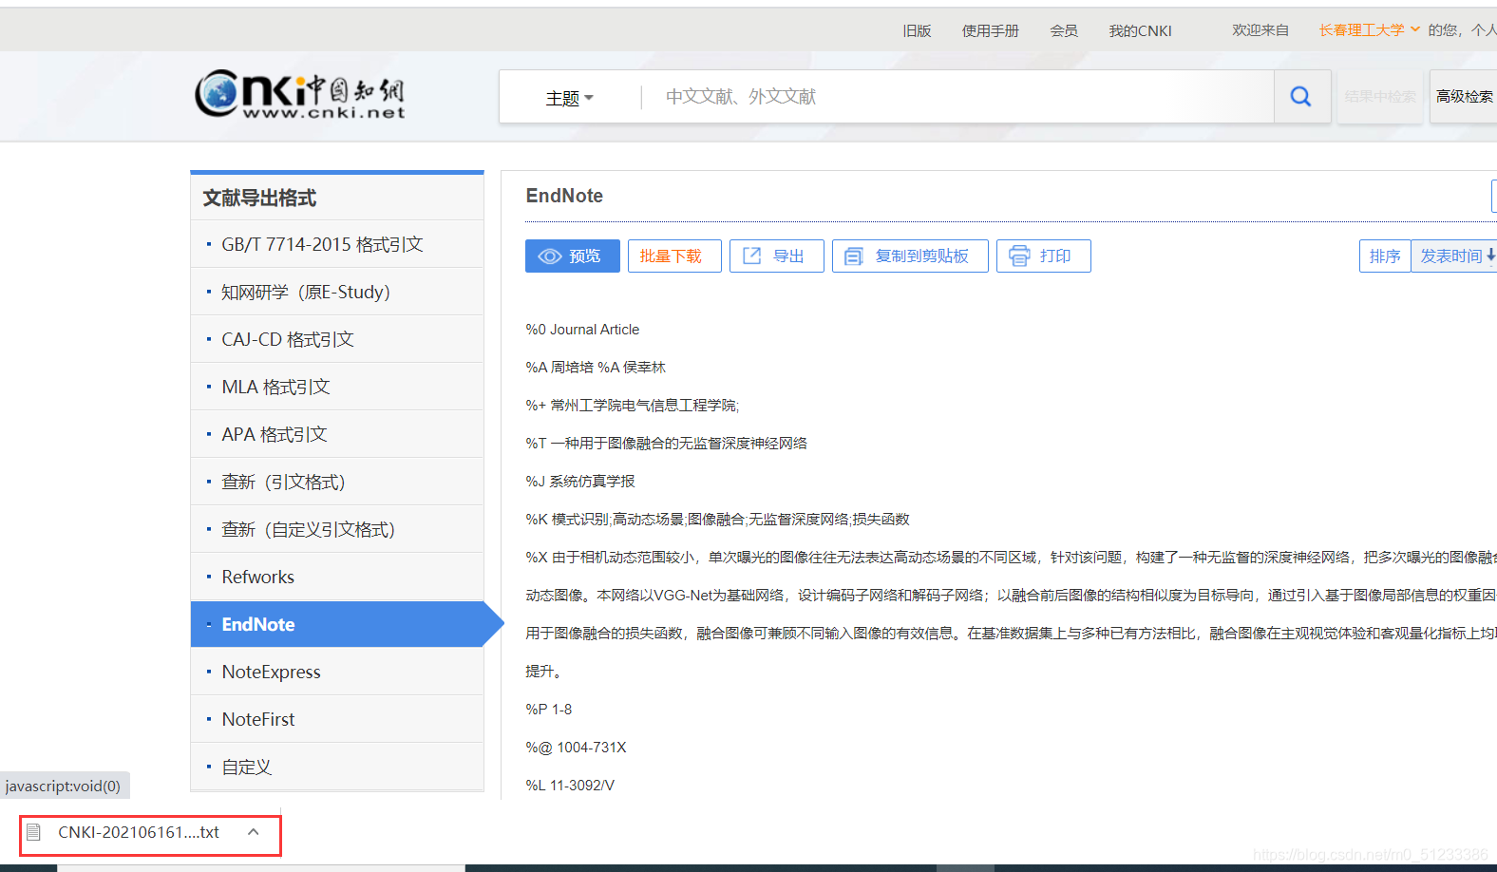Click 高级检索 button
The image size is (1497, 872).
pos(1464,97)
